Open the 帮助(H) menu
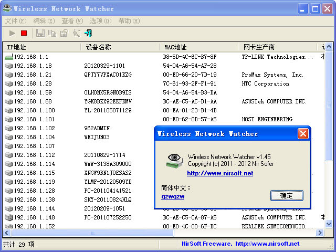The image size is (336, 252). [129, 21]
